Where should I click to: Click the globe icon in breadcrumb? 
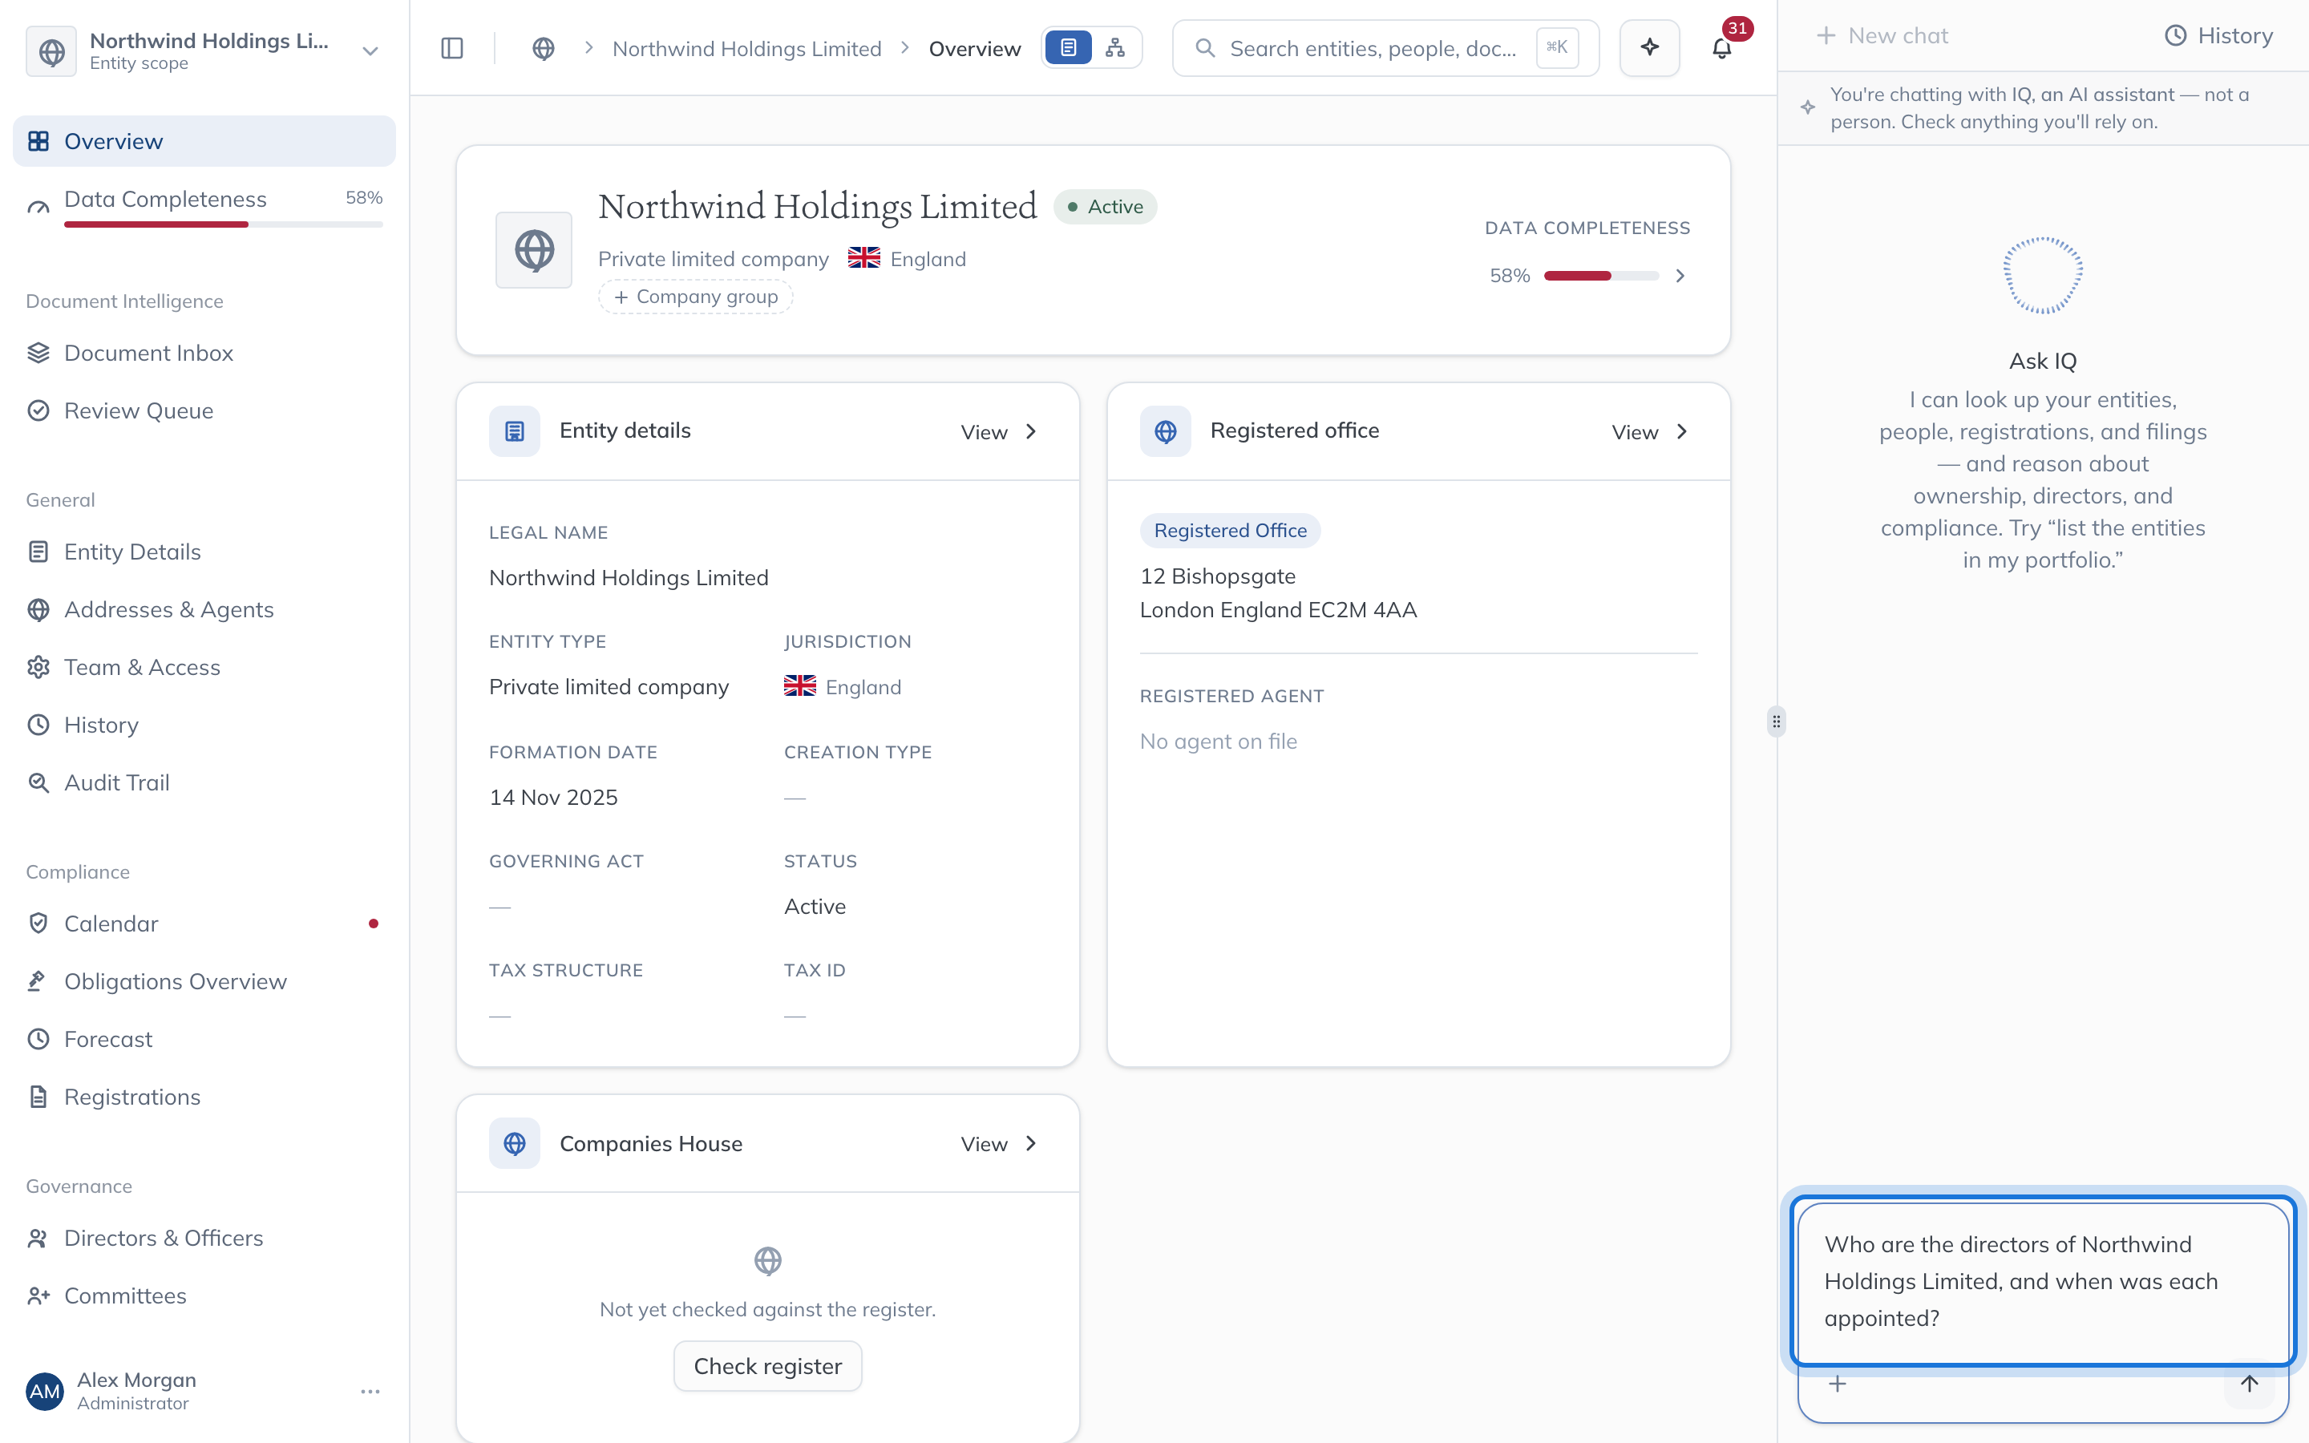pyautogui.click(x=543, y=48)
